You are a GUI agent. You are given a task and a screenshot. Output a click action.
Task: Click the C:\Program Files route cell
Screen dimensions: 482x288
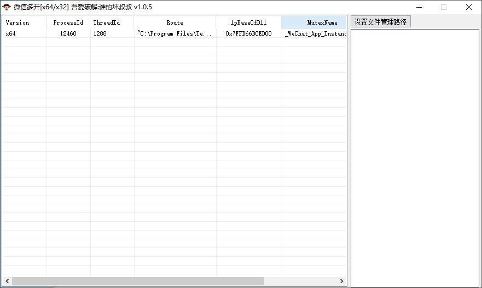[x=174, y=33]
